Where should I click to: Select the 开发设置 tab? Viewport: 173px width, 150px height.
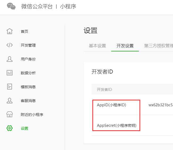(125, 46)
